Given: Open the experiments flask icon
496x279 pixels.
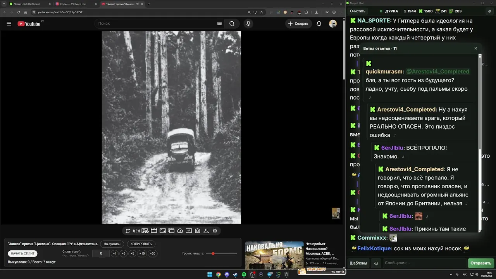Looking at the screenshot, I should point(206,231).
